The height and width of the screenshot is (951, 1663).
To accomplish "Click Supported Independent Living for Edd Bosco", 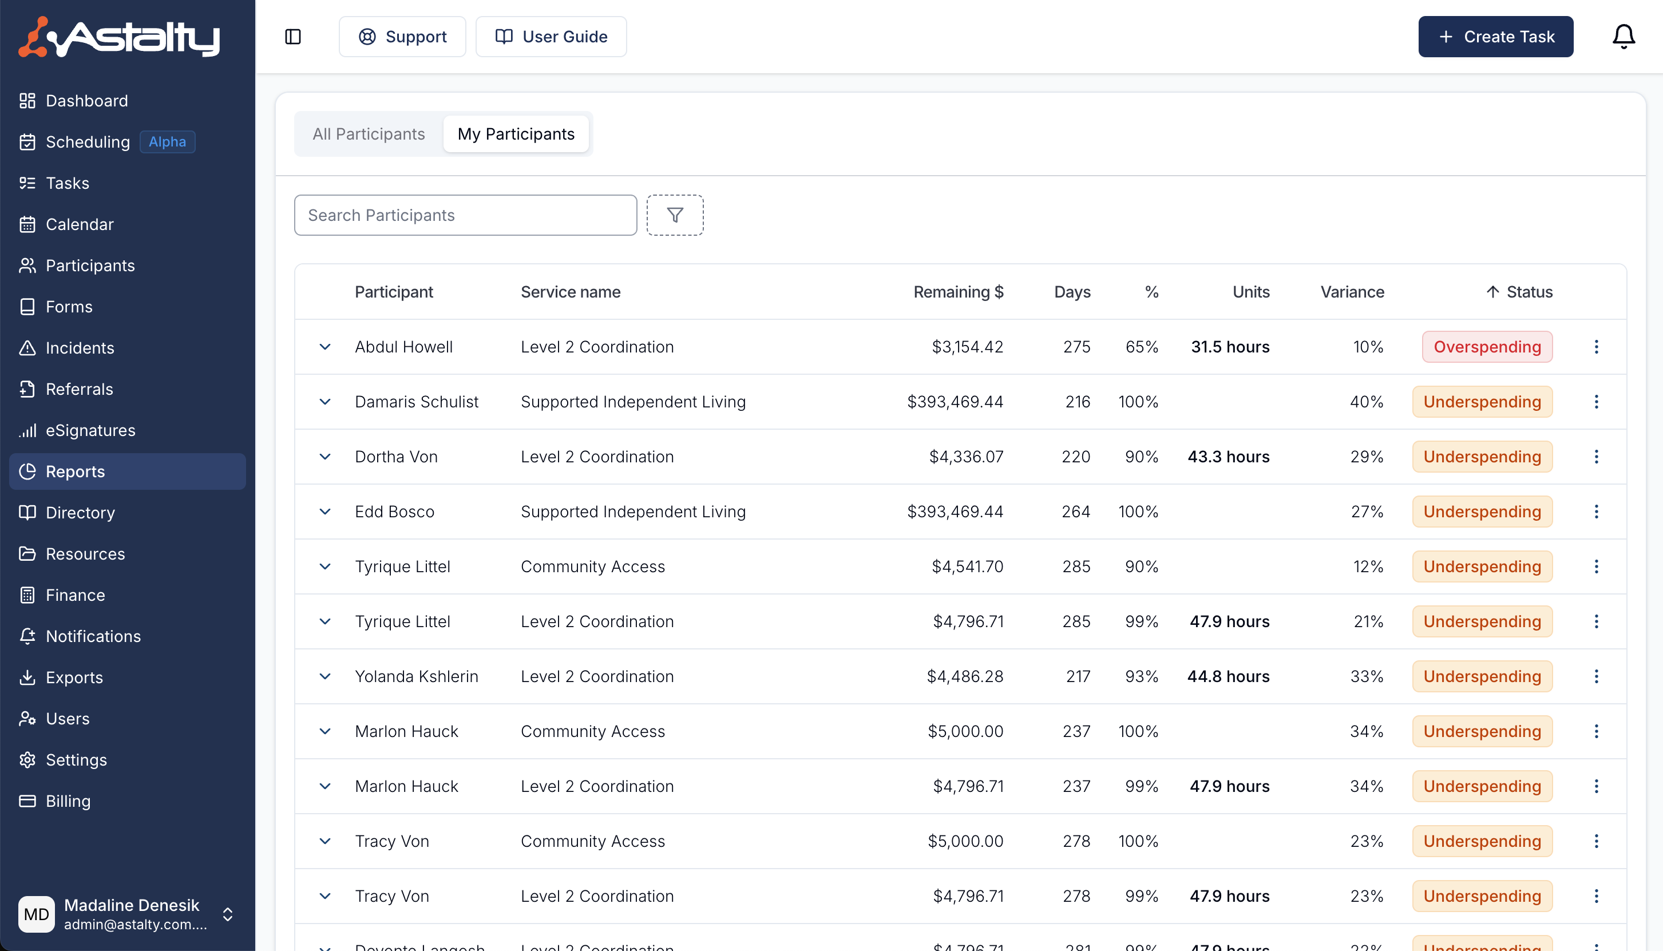I will [x=633, y=512].
